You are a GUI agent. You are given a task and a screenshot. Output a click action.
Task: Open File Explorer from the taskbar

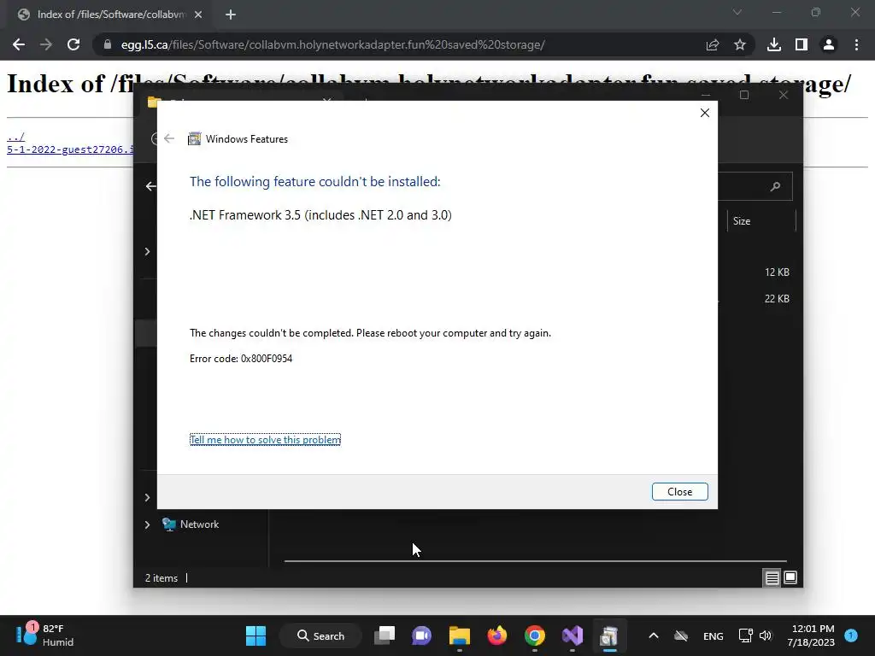[459, 635]
